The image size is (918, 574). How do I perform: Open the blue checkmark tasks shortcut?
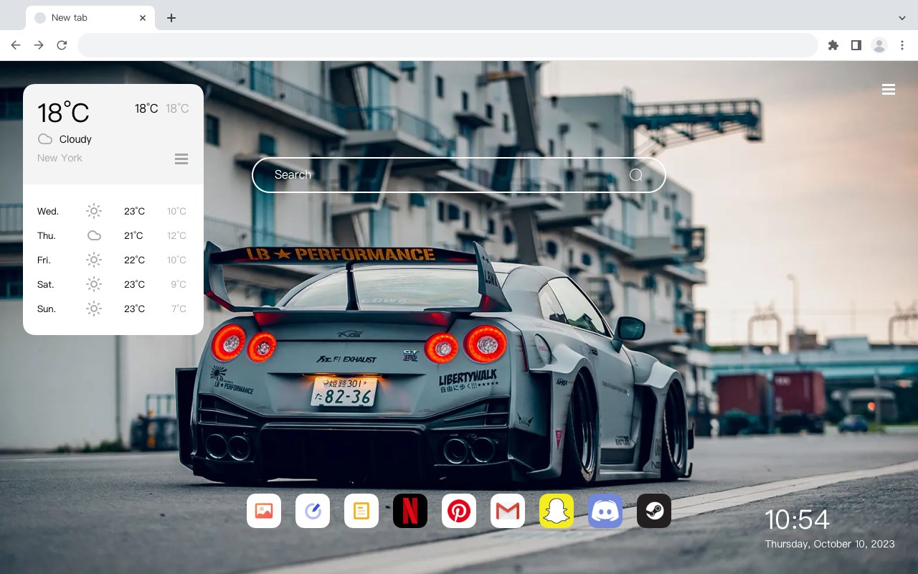pyautogui.click(x=313, y=511)
